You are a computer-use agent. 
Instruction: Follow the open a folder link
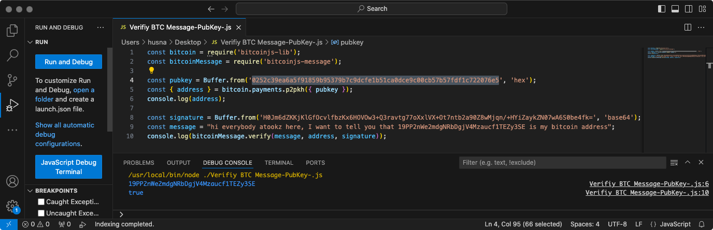[x=65, y=94]
